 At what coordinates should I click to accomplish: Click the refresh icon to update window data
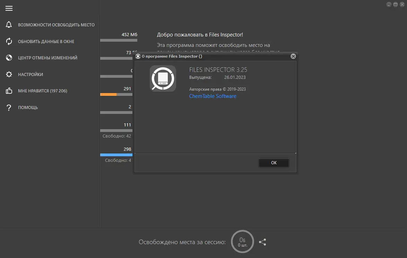pyautogui.click(x=9, y=41)
